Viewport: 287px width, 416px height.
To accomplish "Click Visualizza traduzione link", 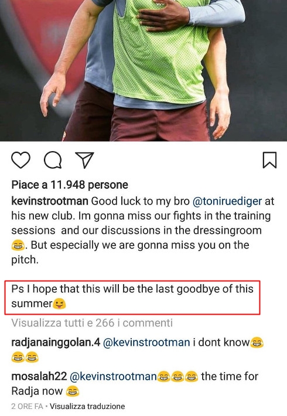I will coord(87,406).
